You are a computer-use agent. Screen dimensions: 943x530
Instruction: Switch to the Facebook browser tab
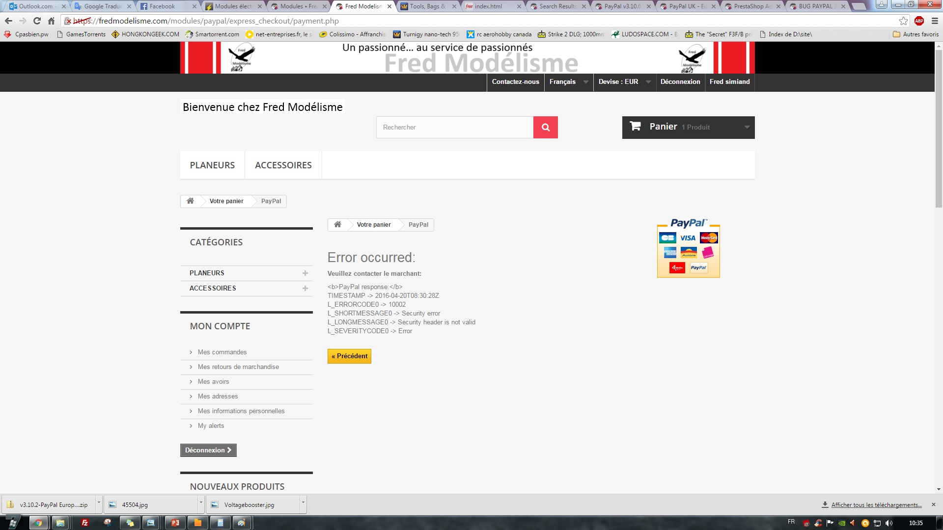pyautogui.click(x=162, y=6)
